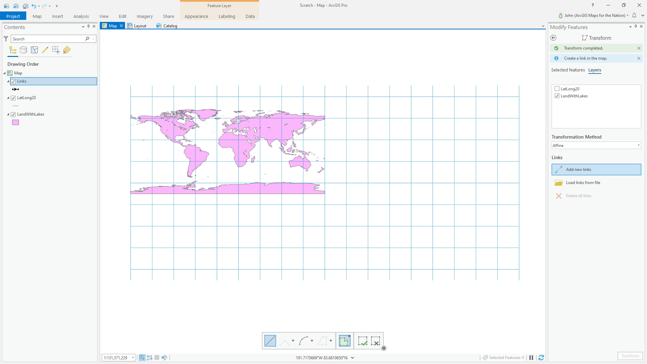Collapse the LandWithLakes layer in Contents
The image size is (647, 364).
pyautogui.click(x=8, y=115)
